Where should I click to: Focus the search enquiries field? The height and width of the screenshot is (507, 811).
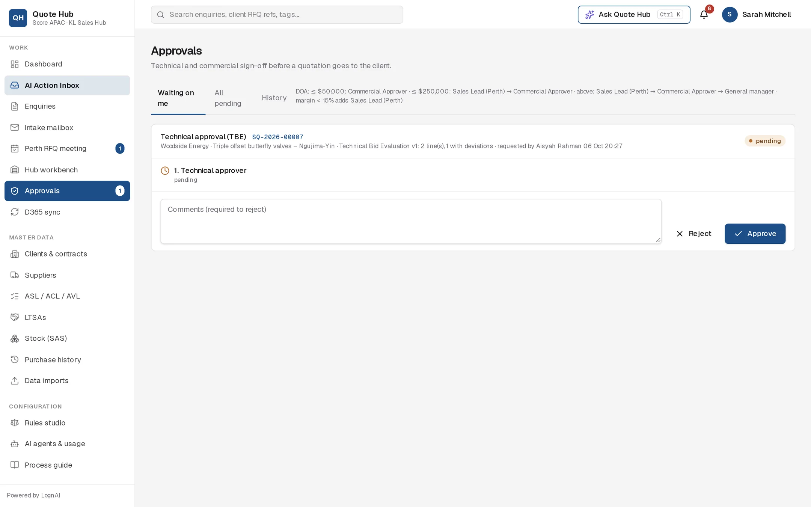coord(277,15)
